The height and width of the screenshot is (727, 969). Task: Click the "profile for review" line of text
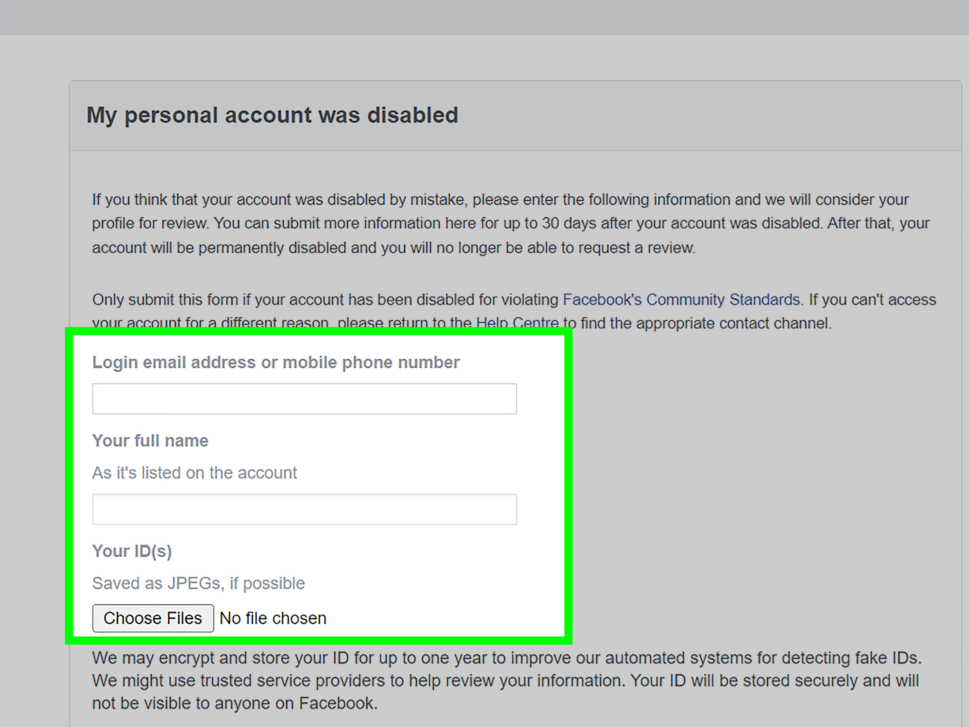point(510,223)
